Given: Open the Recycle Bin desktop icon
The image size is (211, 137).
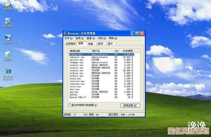Looking at the screenshot, I should 8,56.
